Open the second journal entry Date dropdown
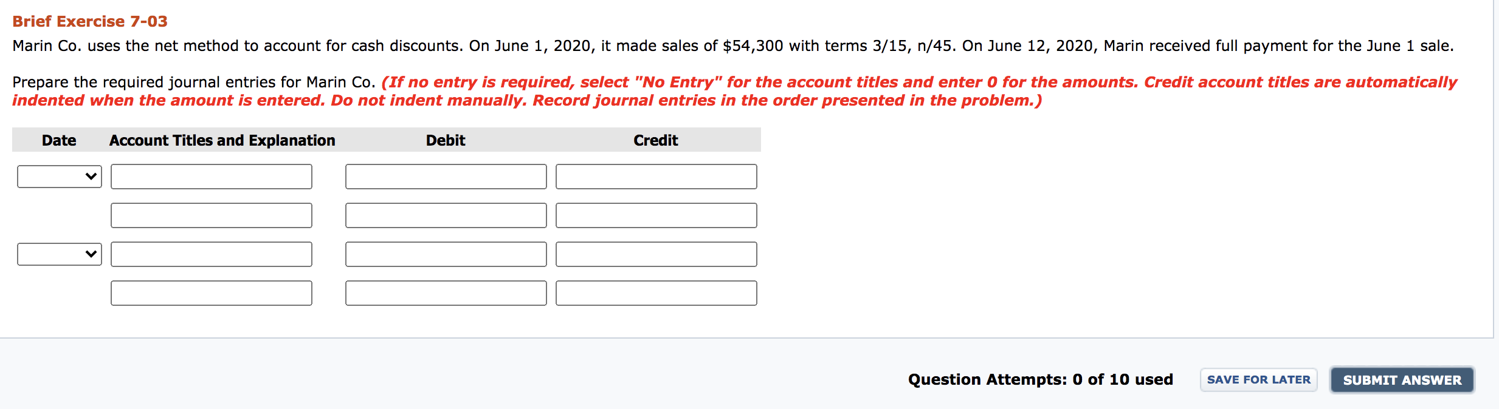Viewport: 1499px width, 409px height. [59, 254]
